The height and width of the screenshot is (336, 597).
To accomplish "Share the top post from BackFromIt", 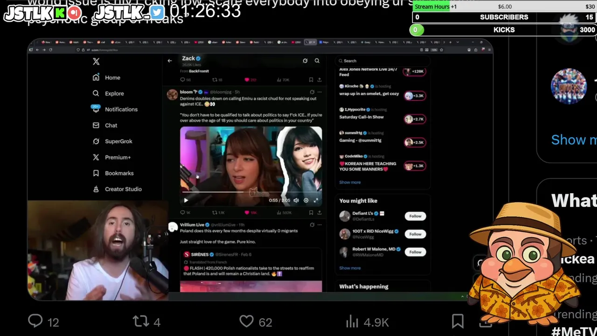I will point(319,80).
